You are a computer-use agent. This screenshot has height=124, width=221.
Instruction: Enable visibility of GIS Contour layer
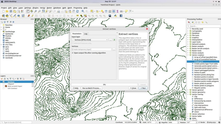tap(4, 88)
